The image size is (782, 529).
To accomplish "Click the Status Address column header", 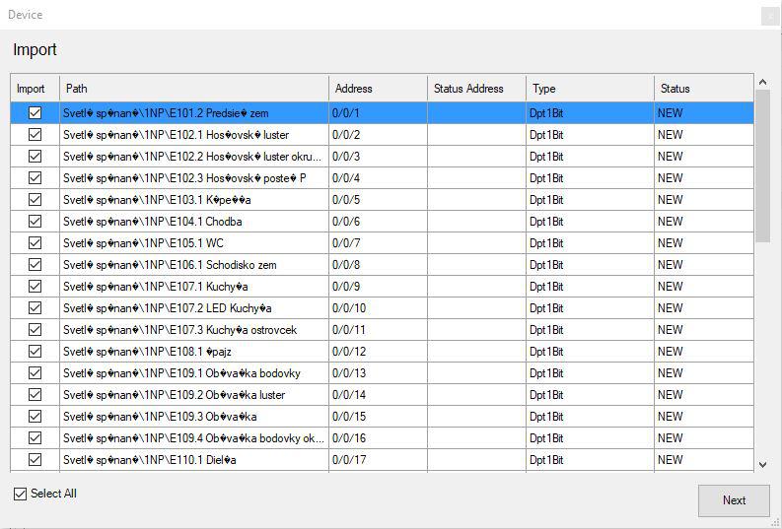I will (475, 89).
